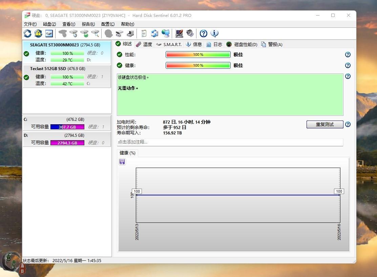Click the disk with magnifier toolbar icon
Viewport: 377px width, 277px height.
click(96, 33)
